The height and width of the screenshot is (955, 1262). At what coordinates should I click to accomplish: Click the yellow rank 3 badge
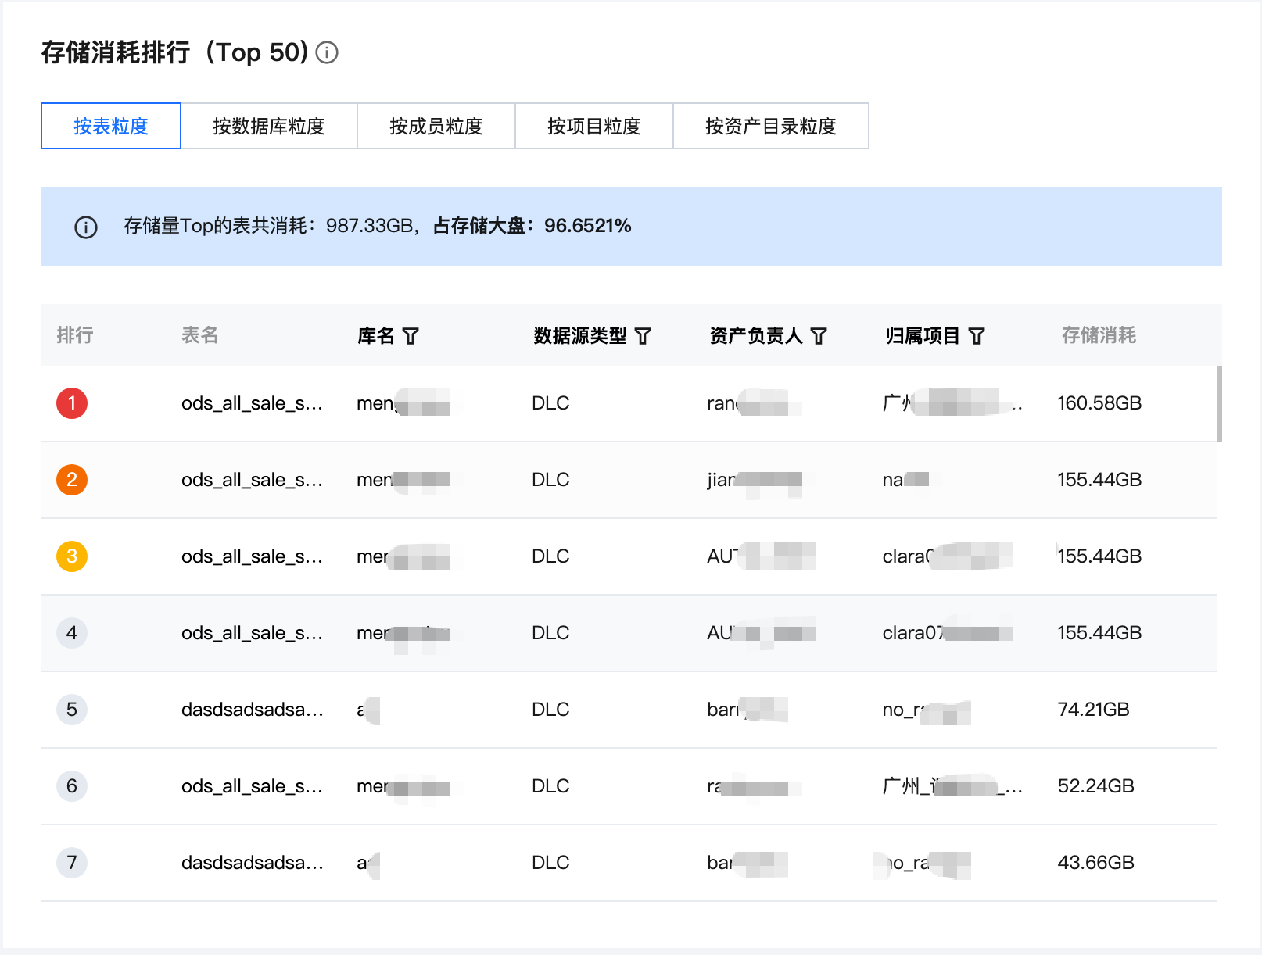click(72, 556)
